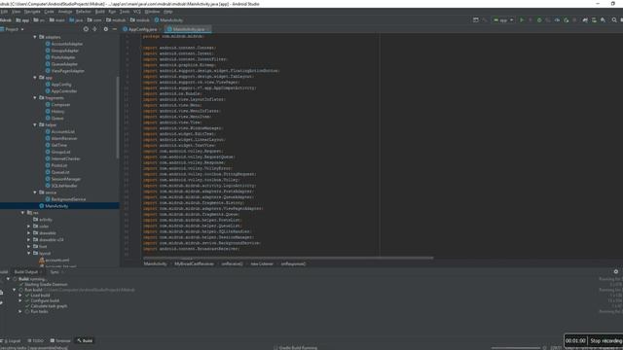Select the MainActivity.java editor tab

point(188,29)
